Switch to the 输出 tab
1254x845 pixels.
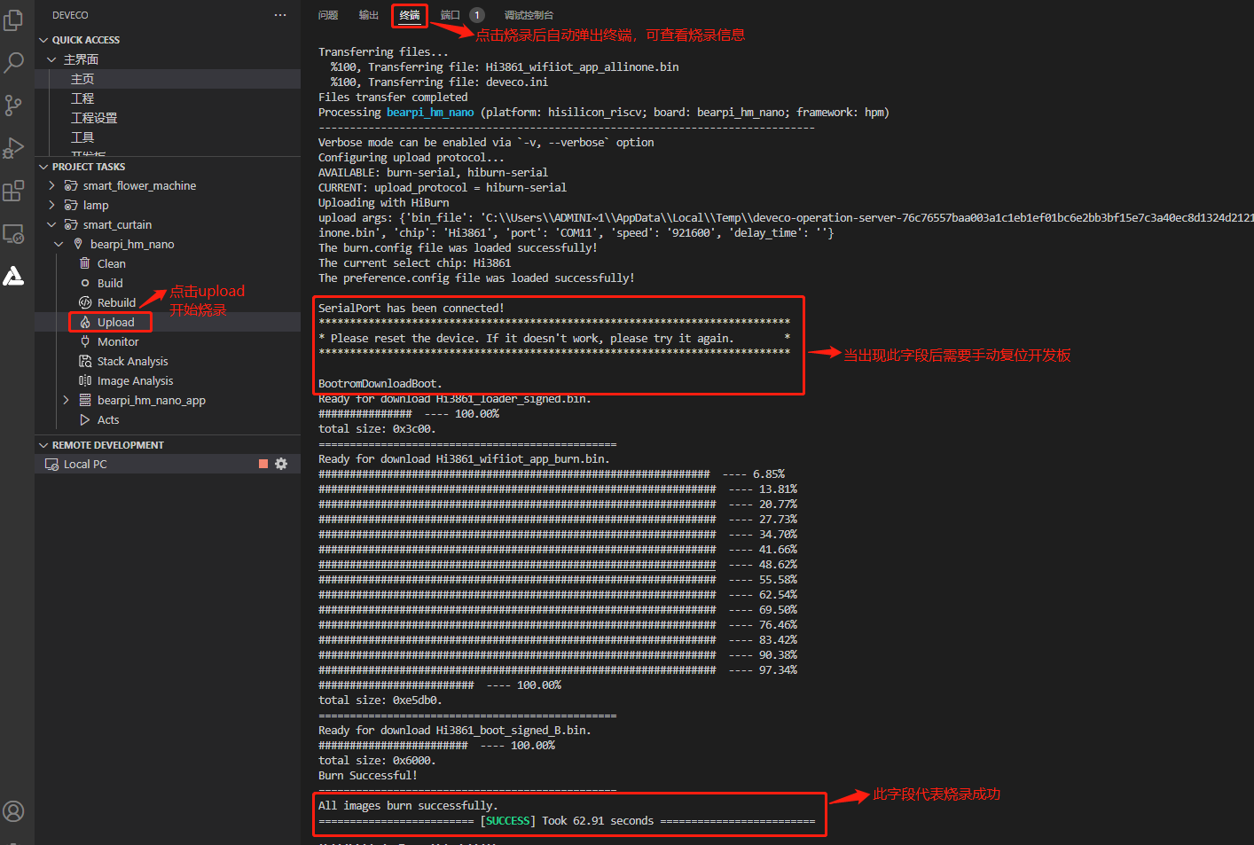point(369,15)
